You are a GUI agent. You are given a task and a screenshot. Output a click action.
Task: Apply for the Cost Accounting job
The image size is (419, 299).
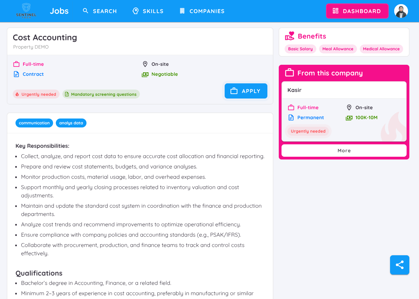246,91
